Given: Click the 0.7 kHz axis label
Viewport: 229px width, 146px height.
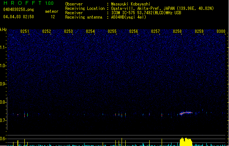Looking at the screenshot, I should click(3, 120).
